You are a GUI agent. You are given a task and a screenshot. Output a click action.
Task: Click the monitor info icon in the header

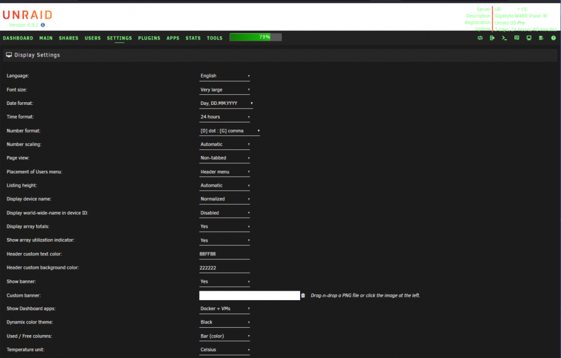point(529,38)
